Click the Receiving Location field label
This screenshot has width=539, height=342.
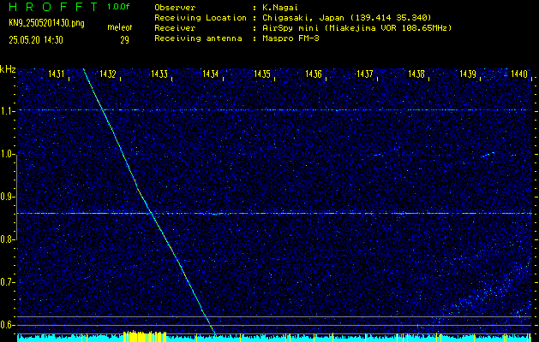pyautogui.click(x=201, y=18)
